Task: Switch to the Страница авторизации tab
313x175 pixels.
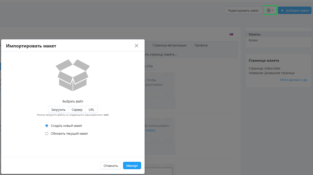Action: pos(169,45)
